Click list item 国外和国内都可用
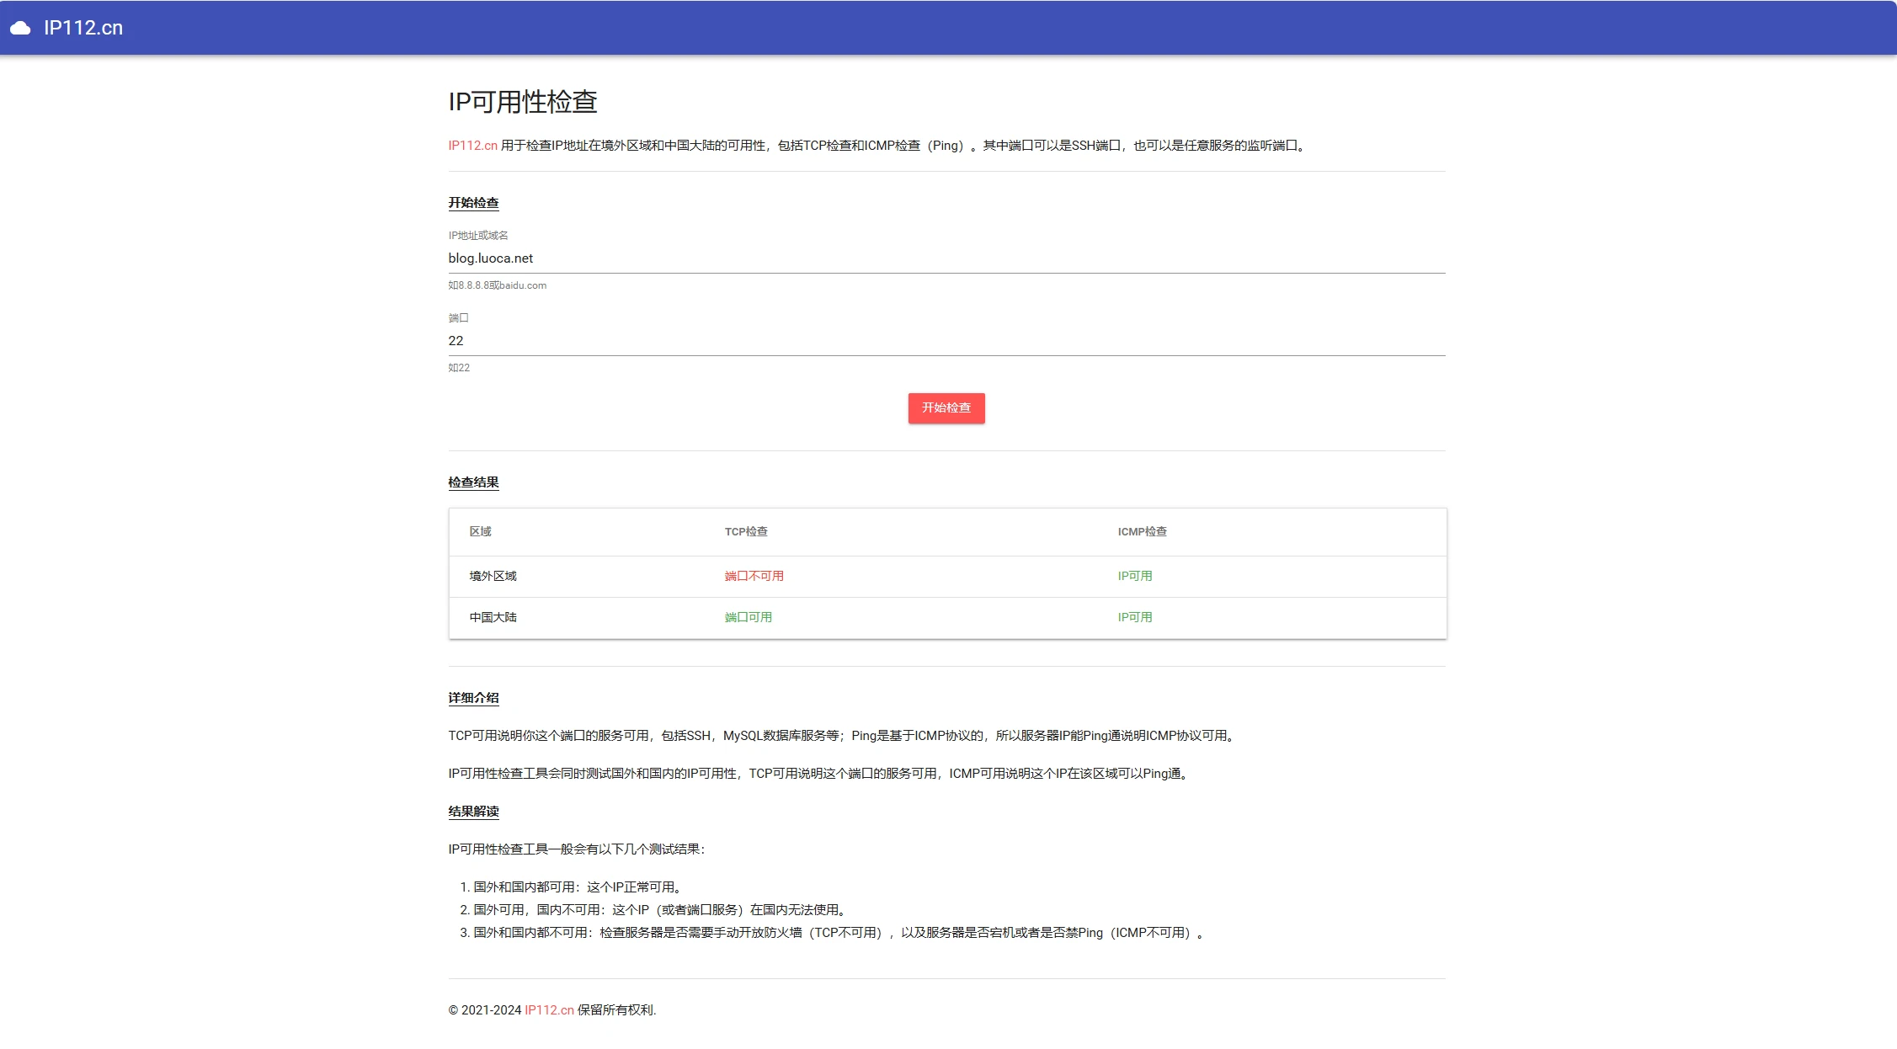Screen dimensions: 1897x1049 (578, 887)
